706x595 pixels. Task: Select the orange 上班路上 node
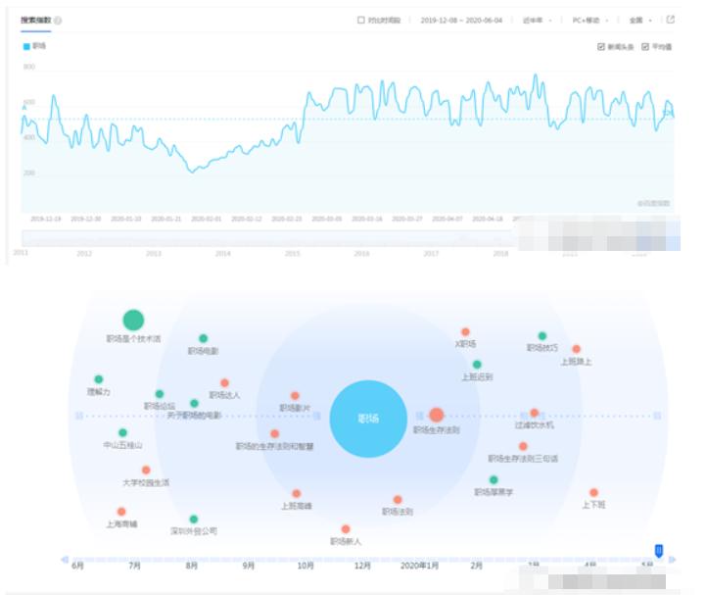point(577,349)
